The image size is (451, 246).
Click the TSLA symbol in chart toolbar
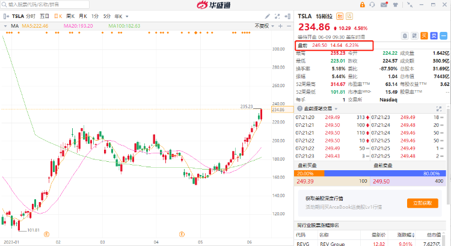(17, 16)
